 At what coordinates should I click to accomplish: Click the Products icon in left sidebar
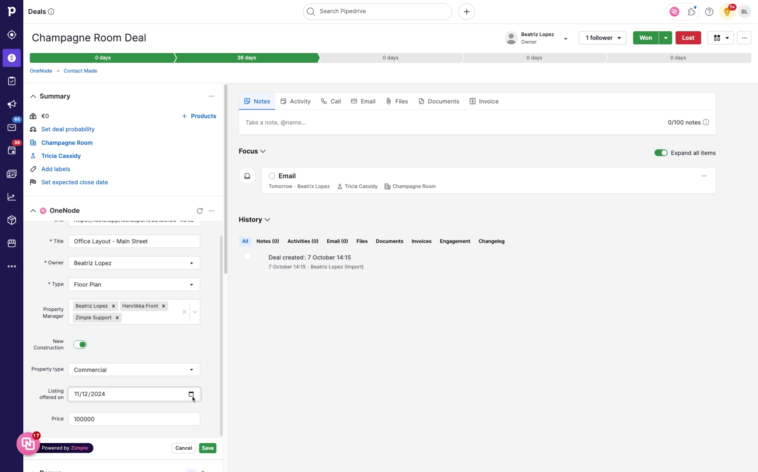click(x=12, y=220)
